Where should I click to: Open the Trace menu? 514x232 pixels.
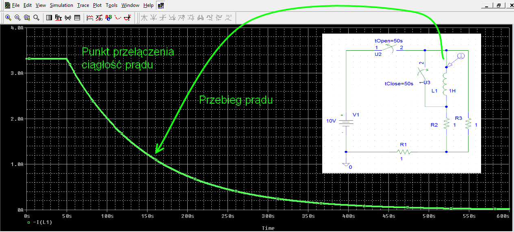(x=83, y=5)
